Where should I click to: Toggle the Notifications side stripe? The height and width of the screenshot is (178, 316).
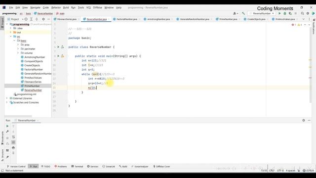coord(314,26)
